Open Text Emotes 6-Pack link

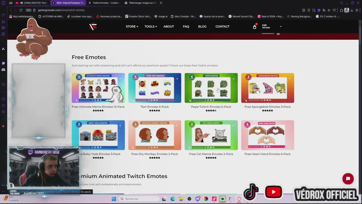click(x=155, y=107)
